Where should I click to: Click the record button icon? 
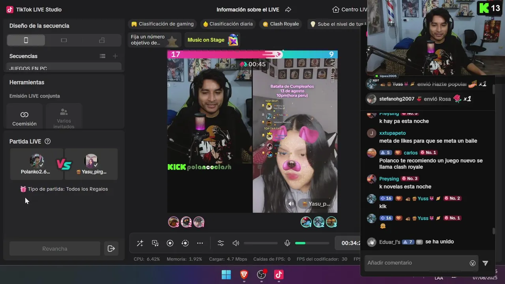tap(170, 243)
